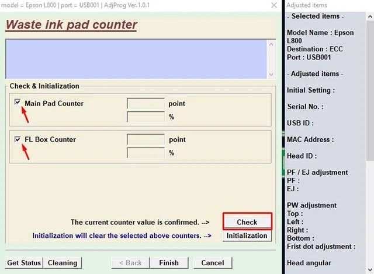The width and height of the screenshot is (374, 274).
Task: Select the Main Pad Counter percent field
Action: pos(146,117)
